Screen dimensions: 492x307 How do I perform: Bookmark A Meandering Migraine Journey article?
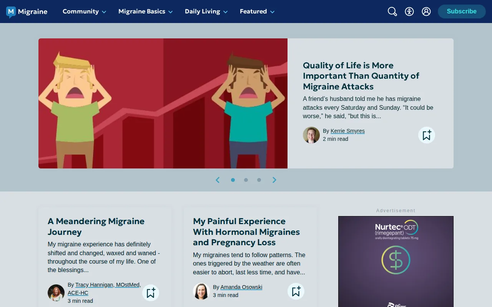[151, 293]
